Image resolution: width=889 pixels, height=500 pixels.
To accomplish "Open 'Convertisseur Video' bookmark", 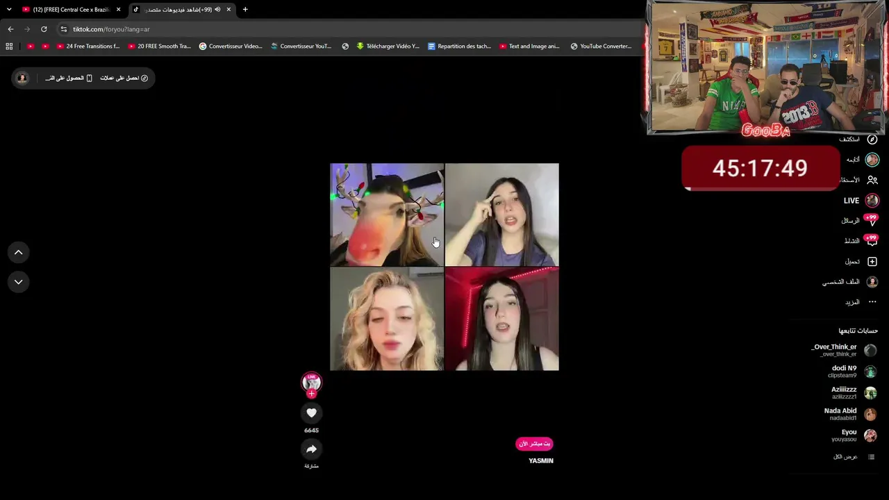I will [x=231, y=47].
